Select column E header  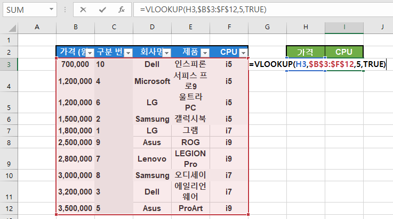click(x=190, y=27)
